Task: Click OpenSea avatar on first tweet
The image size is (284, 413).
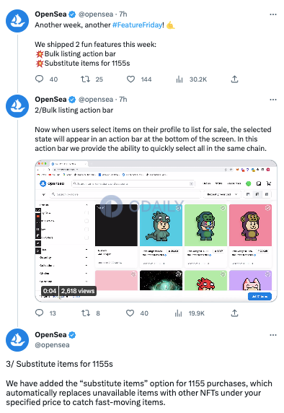Action: (x=17, y=21)
